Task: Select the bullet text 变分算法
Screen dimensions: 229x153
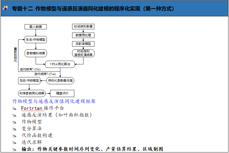Action: coord(32,128)
